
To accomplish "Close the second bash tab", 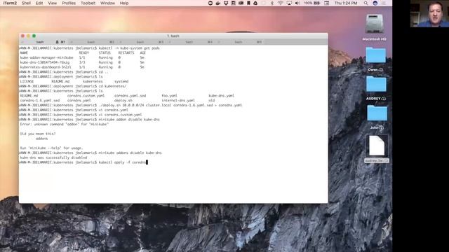I will (x=72, y=42).
